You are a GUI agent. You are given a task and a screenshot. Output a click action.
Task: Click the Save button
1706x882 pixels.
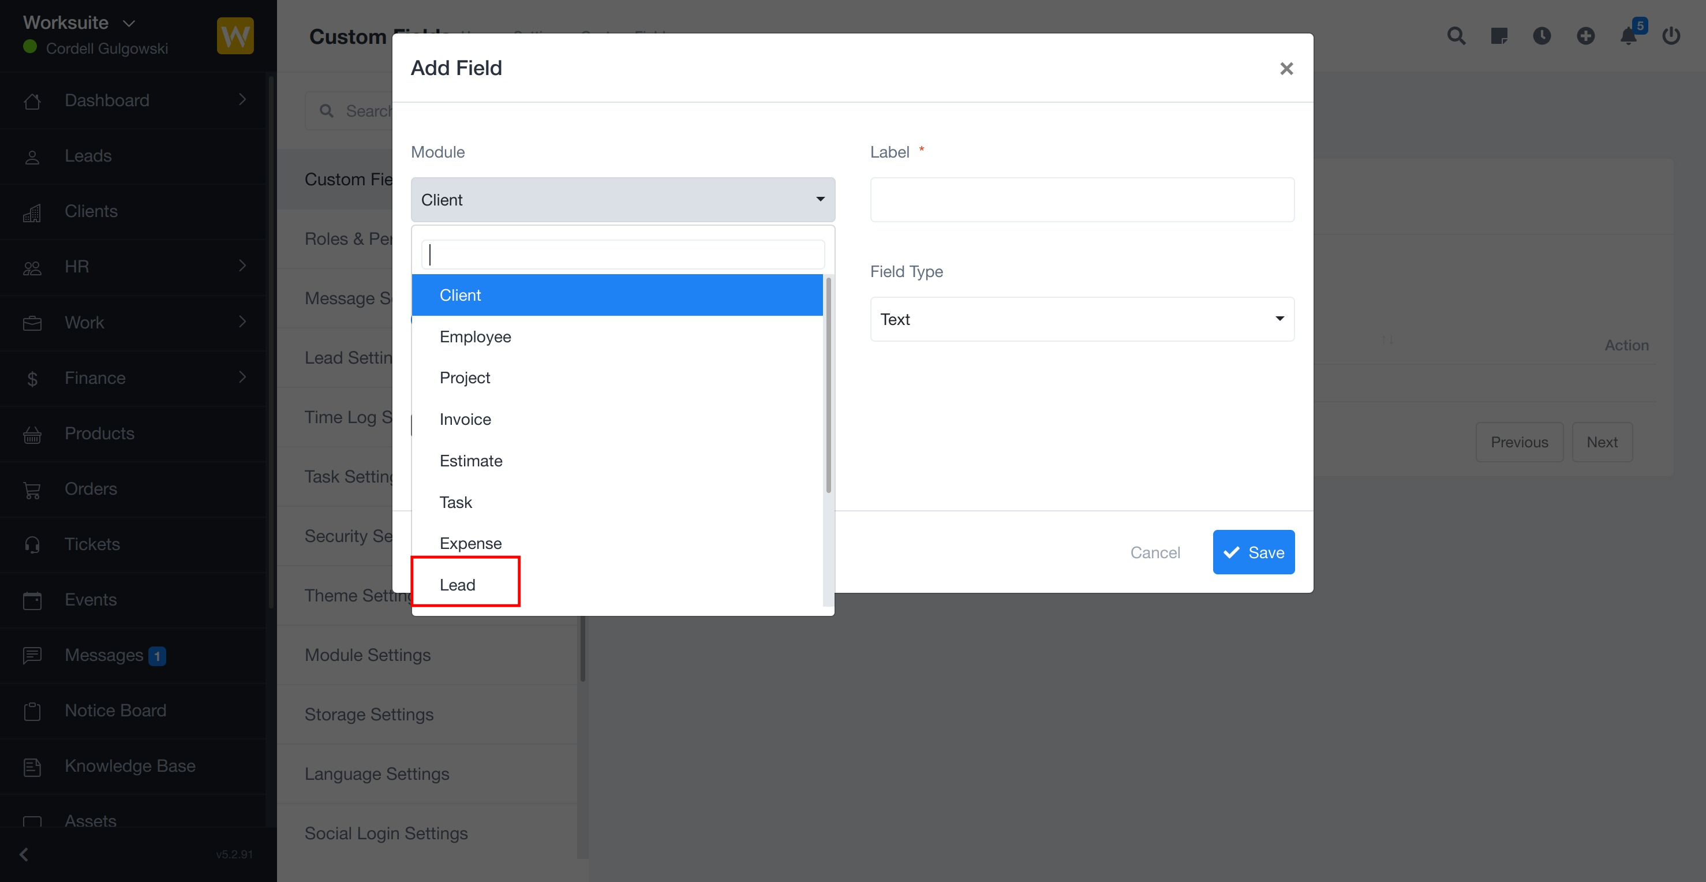click(1253, 552)
